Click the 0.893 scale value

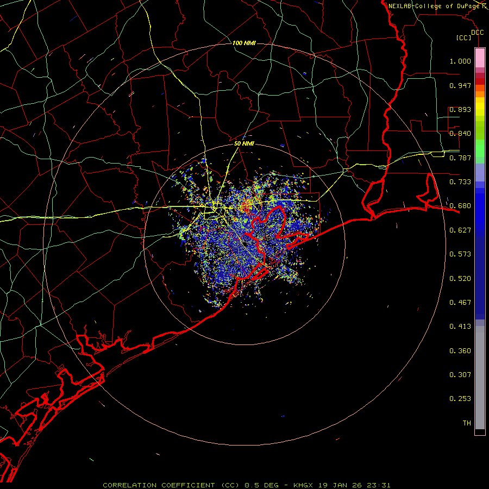pos(460,109)
